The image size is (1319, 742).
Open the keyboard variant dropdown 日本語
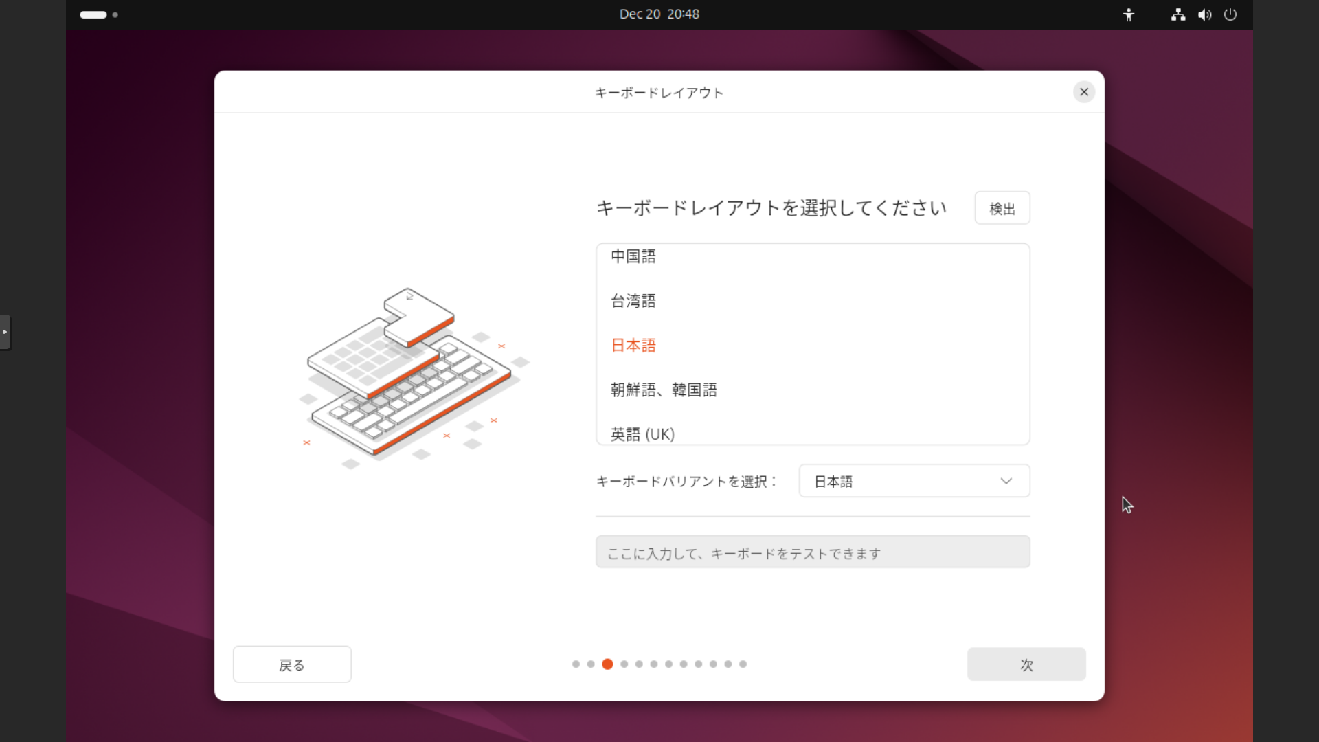(900, 481)
